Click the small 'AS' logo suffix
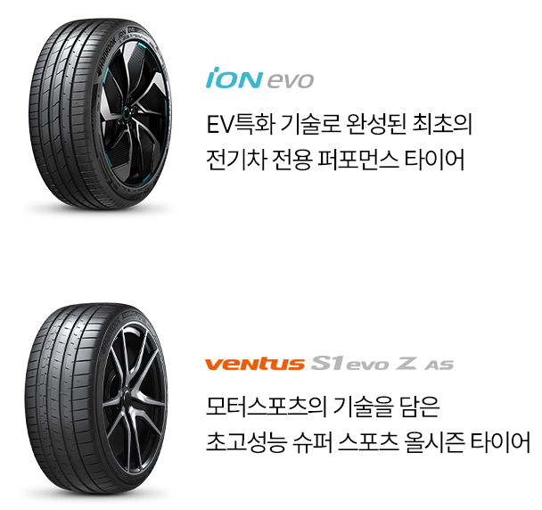The width and height of the screenshot is (542, 510). pos(439,366)
